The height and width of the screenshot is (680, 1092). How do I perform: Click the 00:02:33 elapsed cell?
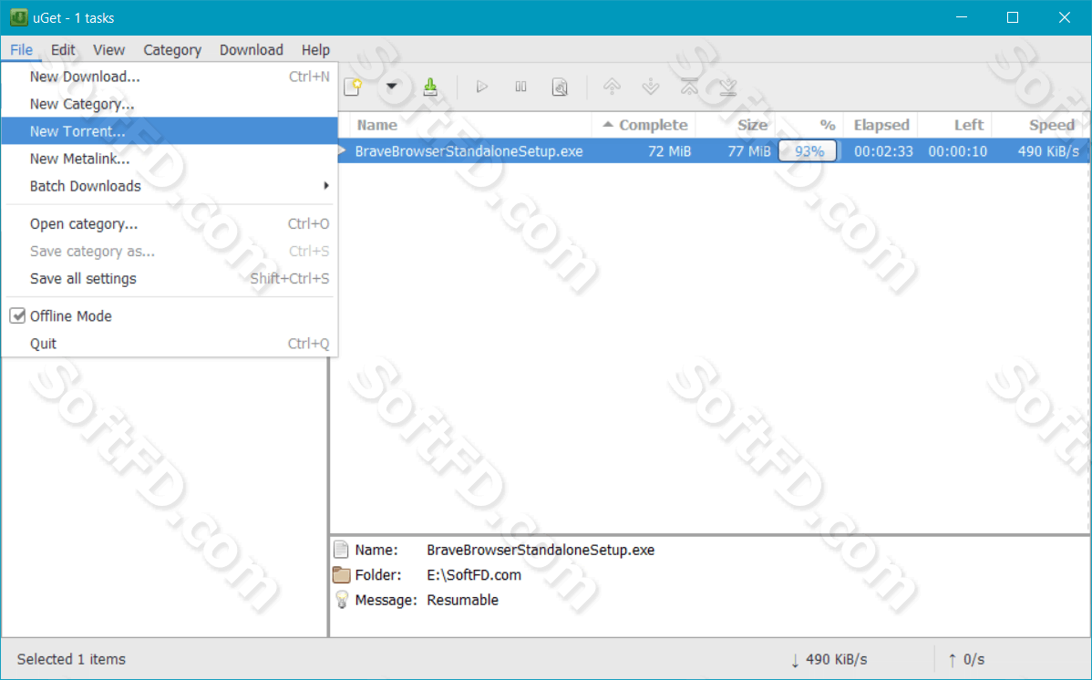883,151
